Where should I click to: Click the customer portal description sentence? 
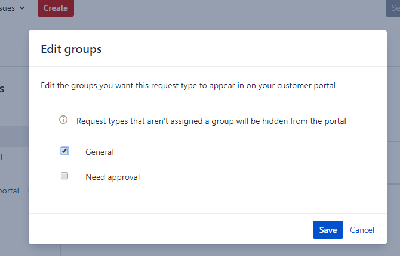tap(188, 86)
